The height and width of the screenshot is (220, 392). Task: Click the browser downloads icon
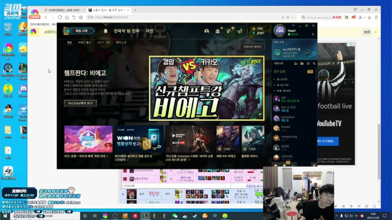coord(369,17)
